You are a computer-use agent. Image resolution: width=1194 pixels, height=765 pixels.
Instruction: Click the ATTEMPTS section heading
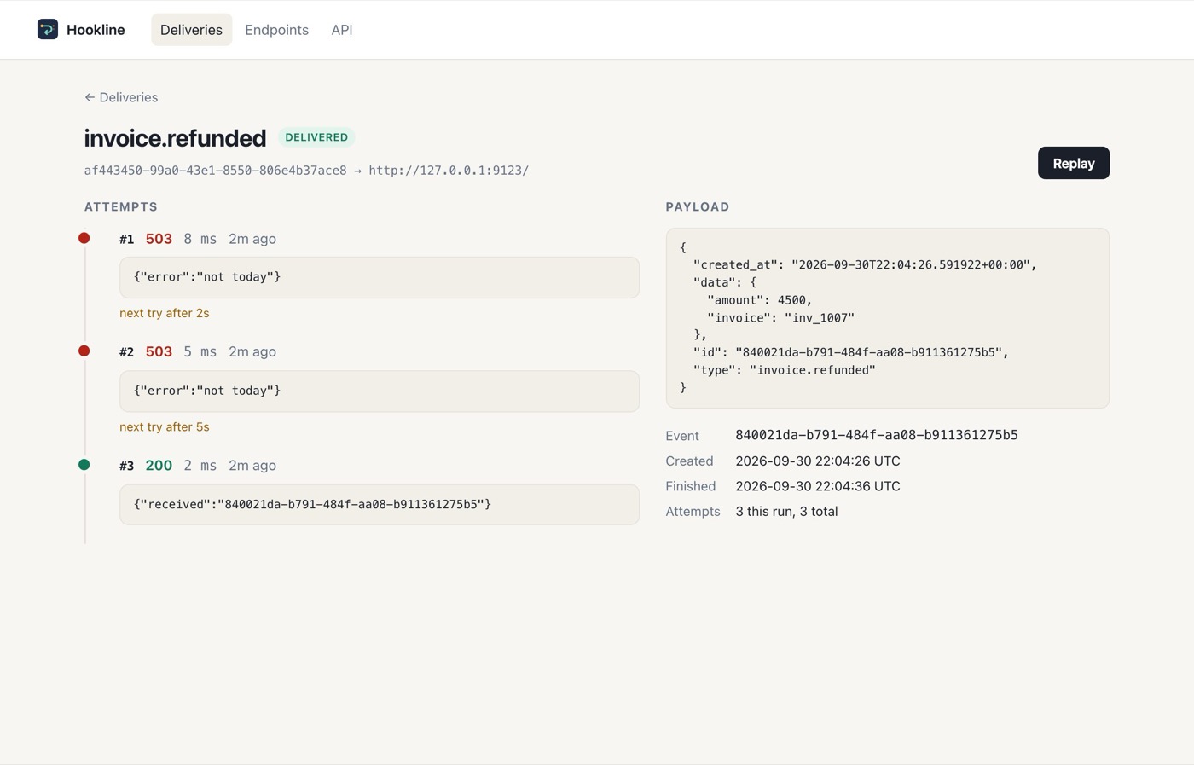[x=121, y=206]
